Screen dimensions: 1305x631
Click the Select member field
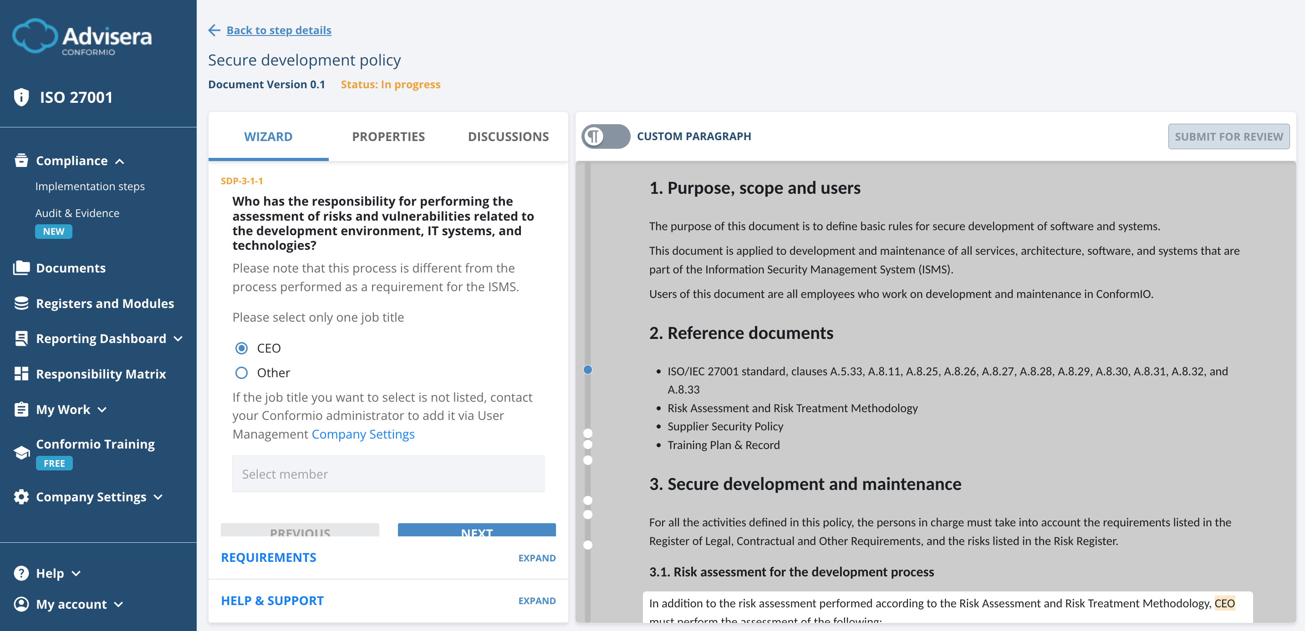tap(388, 474)
